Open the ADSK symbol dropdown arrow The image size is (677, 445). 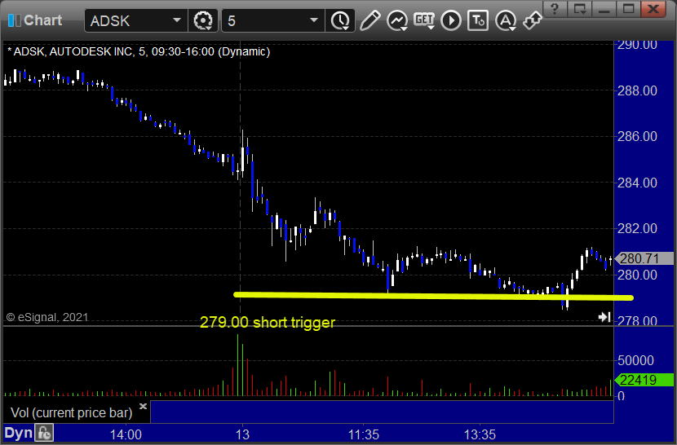[176, 20]
